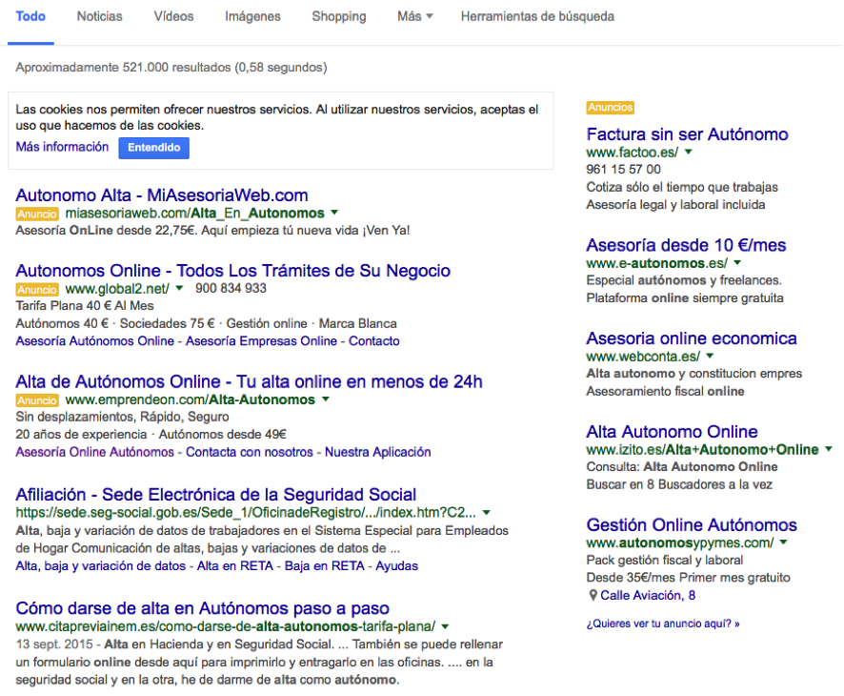Click the Contacto sitelink under the Global2 ad
The height and width of the screenshot is (696, 844).
(x=373, y=340)
